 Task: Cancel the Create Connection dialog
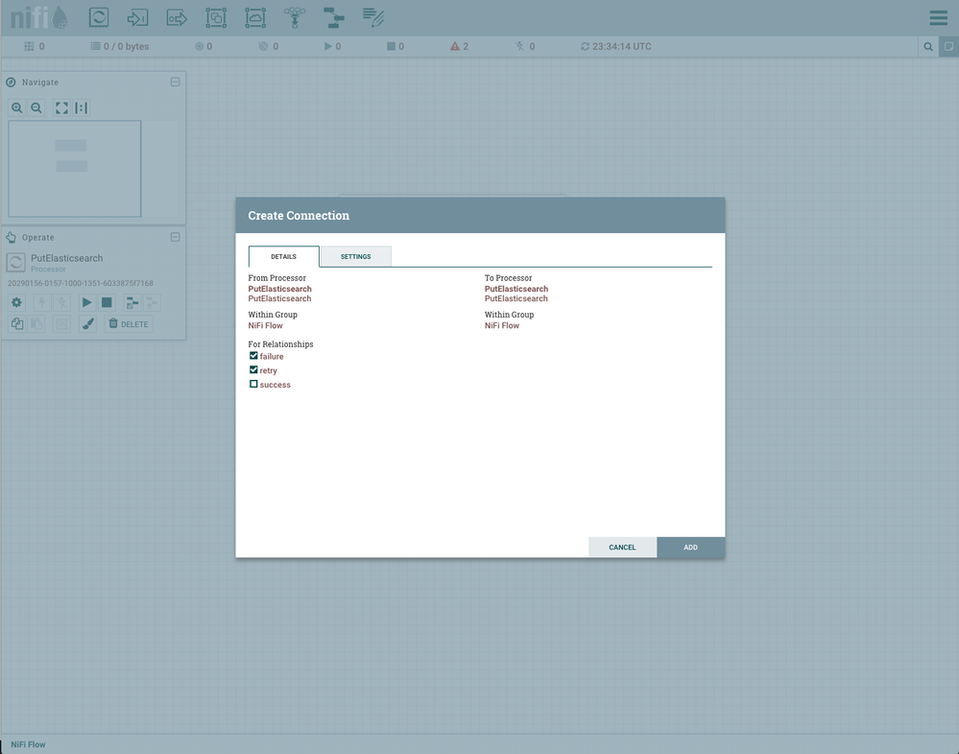(622, 548)
